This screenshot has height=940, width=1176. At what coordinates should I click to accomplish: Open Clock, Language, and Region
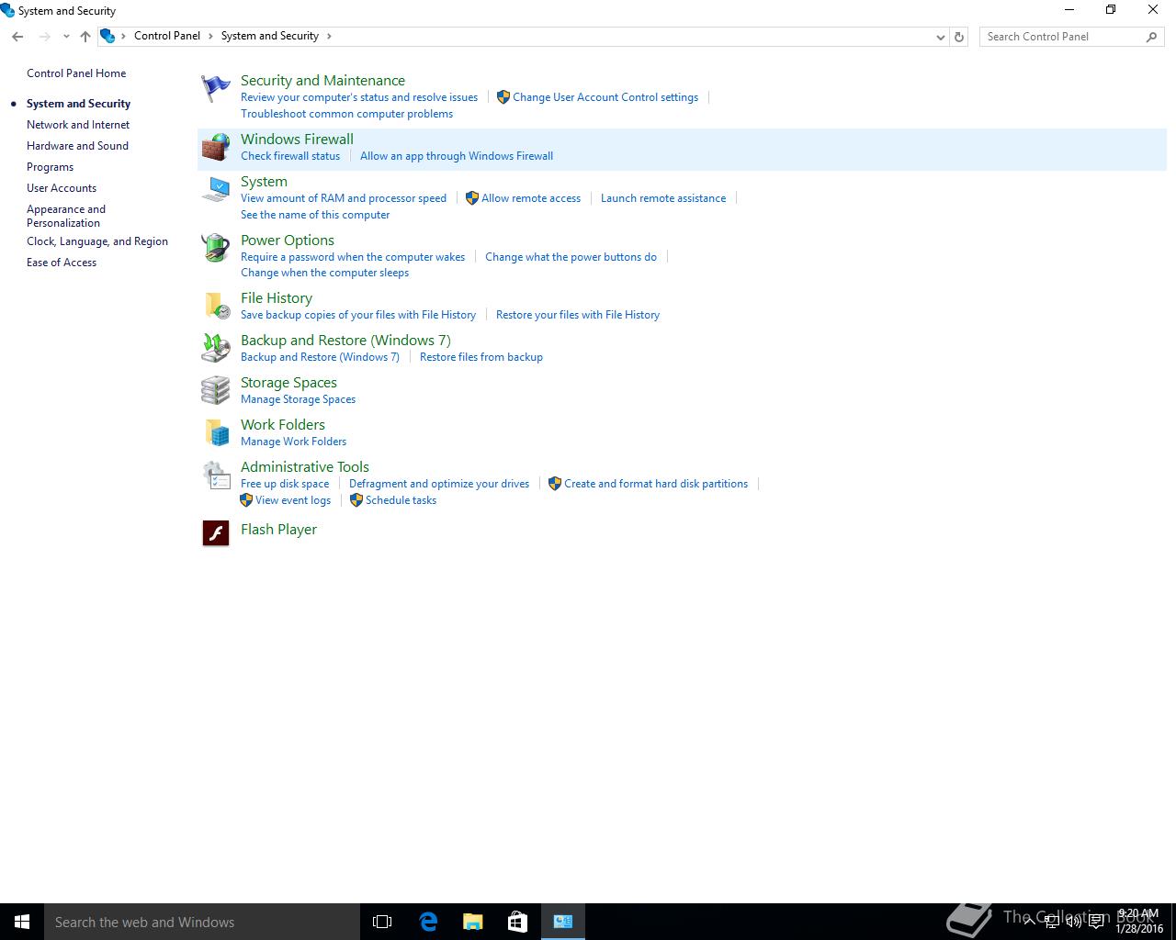97,241
